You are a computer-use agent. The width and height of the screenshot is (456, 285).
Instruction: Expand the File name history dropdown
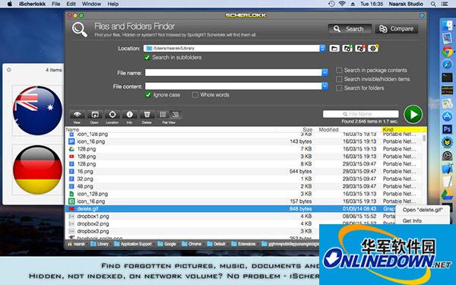(x=325, y=72)
